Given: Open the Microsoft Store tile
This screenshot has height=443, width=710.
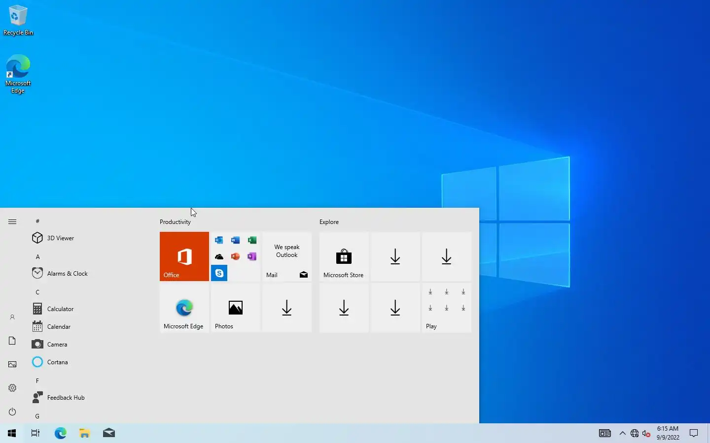Looking at the screenshot, I should click(344, 256).
